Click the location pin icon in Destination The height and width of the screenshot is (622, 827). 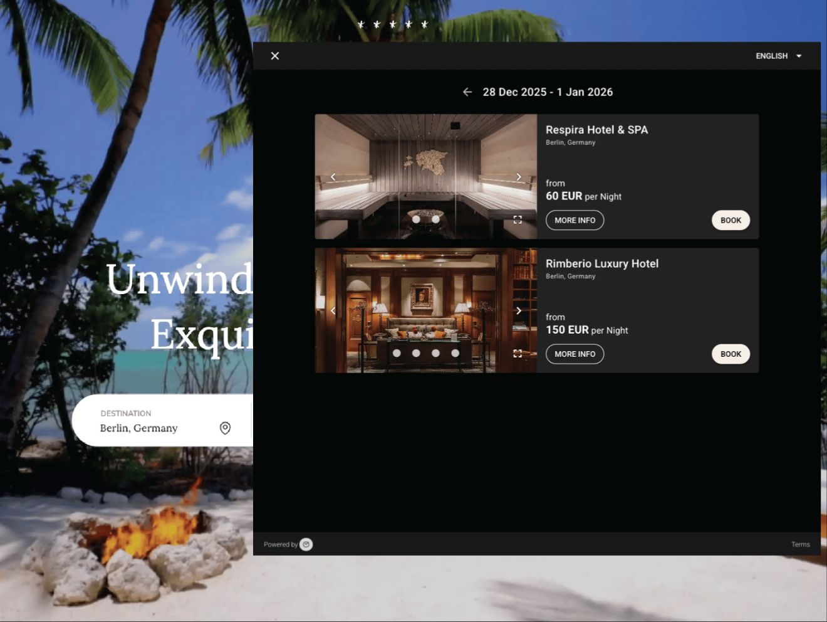click(226, 428)
